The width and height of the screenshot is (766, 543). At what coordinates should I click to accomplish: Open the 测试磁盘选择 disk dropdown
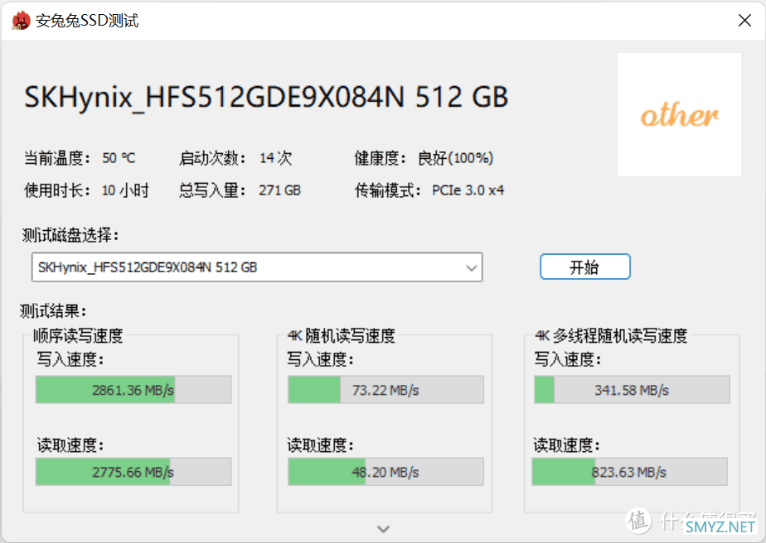[257, 267]
